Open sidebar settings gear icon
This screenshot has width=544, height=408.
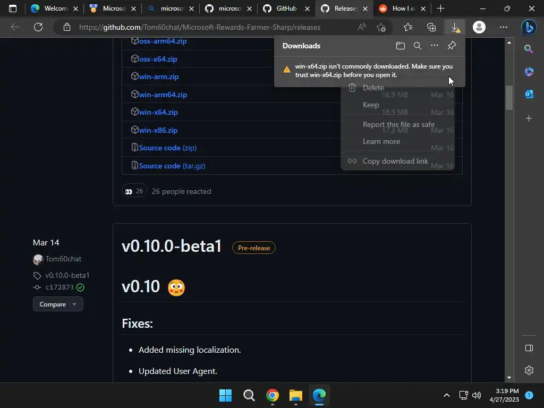(529, 370)
